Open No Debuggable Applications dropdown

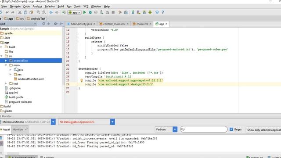pyautogui.click(x=112, y=122)
